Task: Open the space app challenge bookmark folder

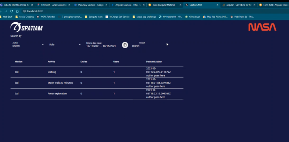Action: click(144, 17)
